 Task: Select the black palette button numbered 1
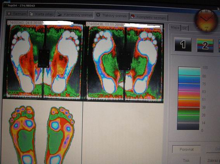coord(183,44)
